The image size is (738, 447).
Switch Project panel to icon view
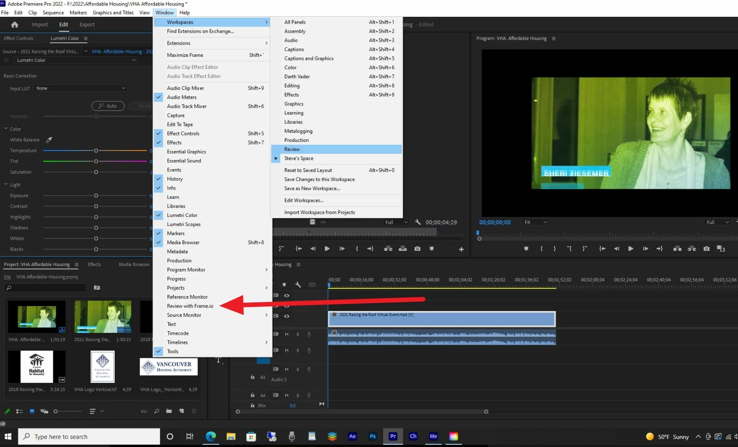[x=32, y=411]
